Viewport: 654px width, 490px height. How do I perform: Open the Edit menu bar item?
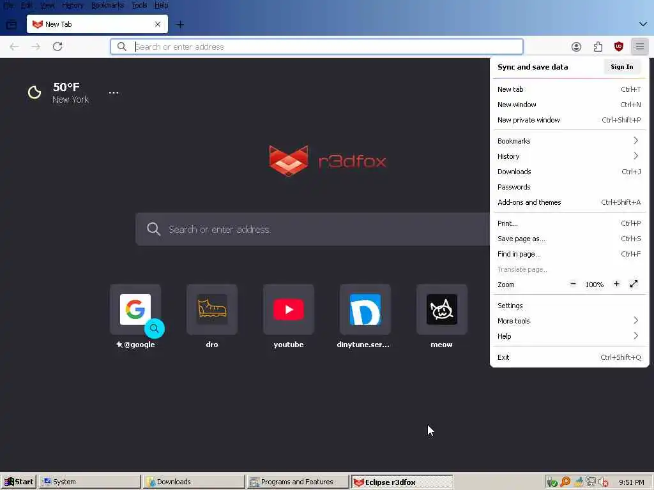[x=27, y=5]
